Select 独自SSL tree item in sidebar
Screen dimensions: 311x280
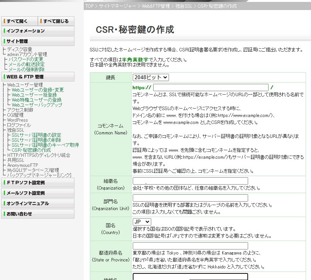[15, 130]
